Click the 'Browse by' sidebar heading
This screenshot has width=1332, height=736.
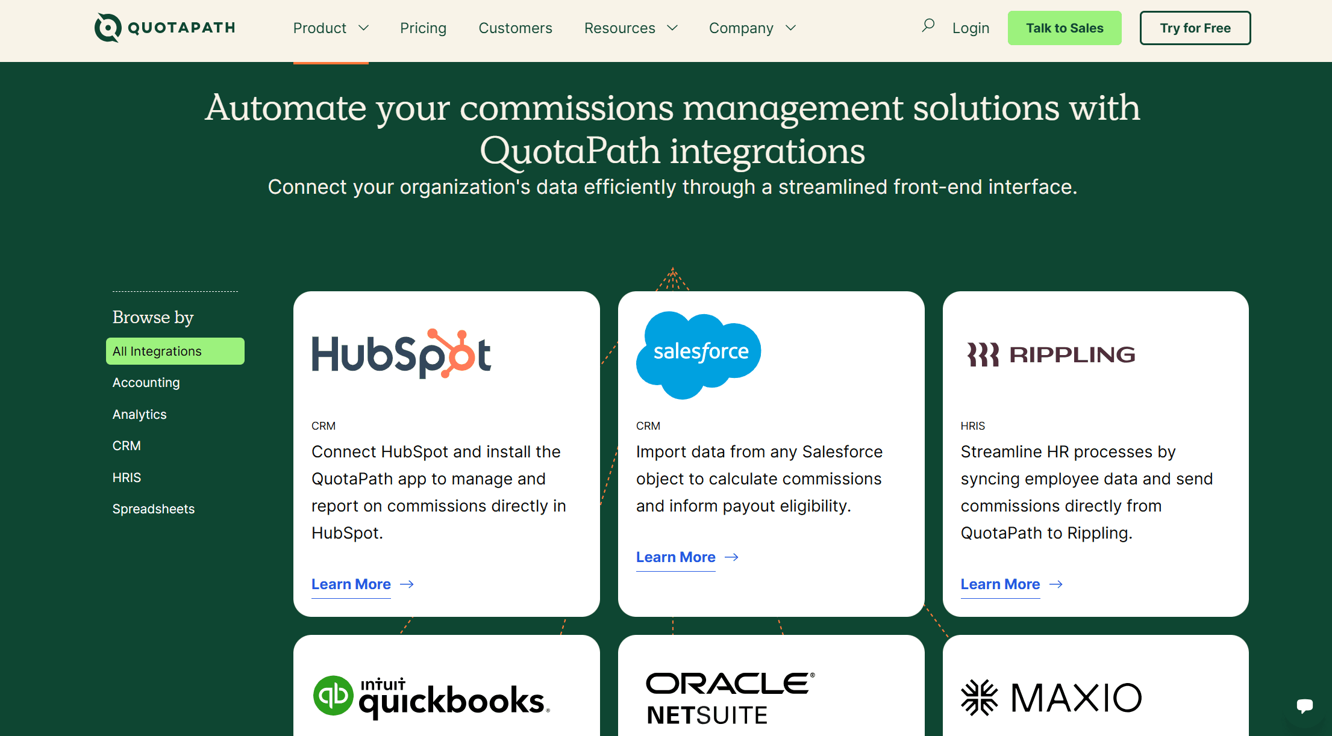tap(153, 317)
